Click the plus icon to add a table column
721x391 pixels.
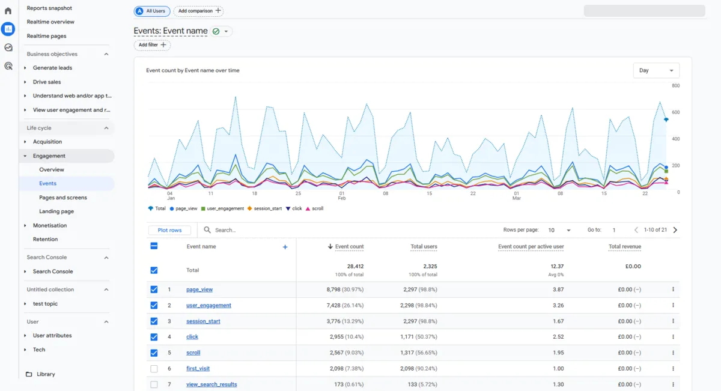285,246
